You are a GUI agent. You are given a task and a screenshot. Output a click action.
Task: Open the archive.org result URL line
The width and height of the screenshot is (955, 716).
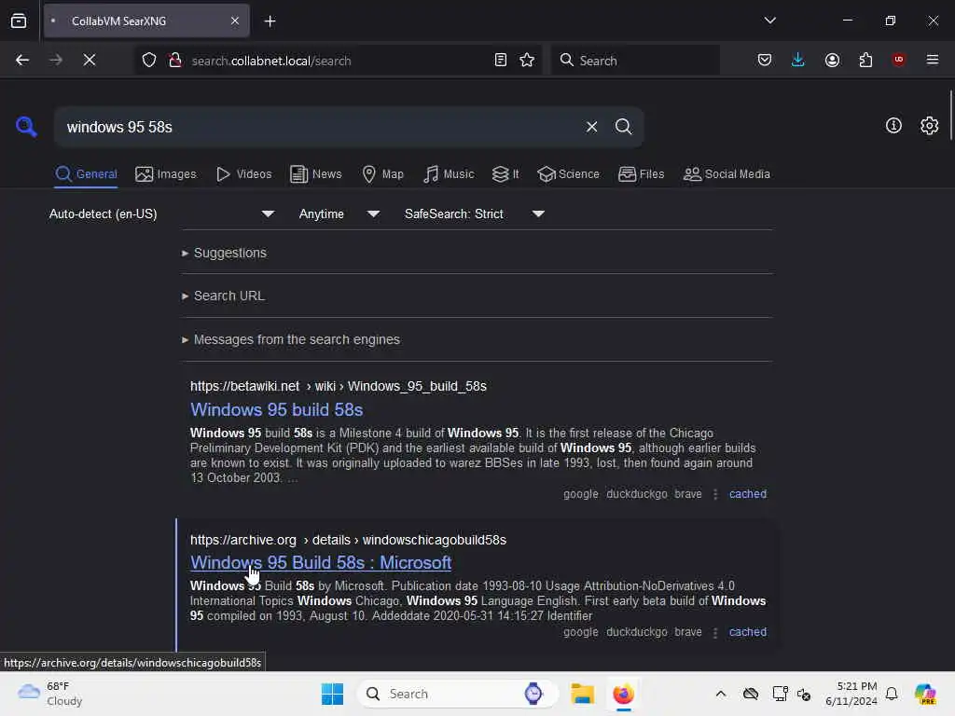pos(348,540)
